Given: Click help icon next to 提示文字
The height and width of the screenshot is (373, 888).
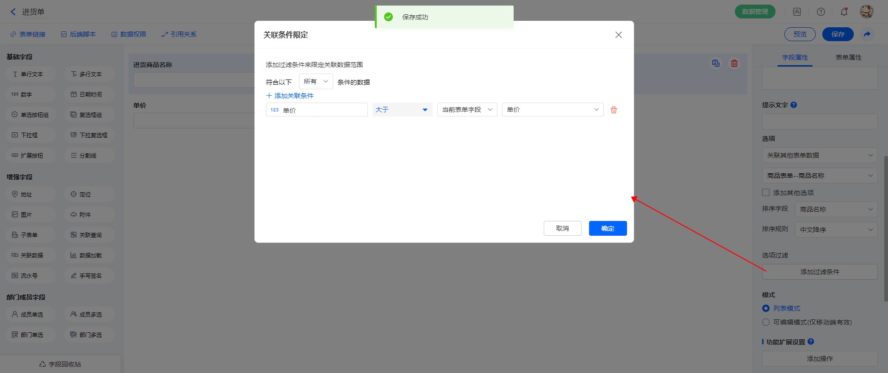Looking at the screenshot, I should click(794, 105).
